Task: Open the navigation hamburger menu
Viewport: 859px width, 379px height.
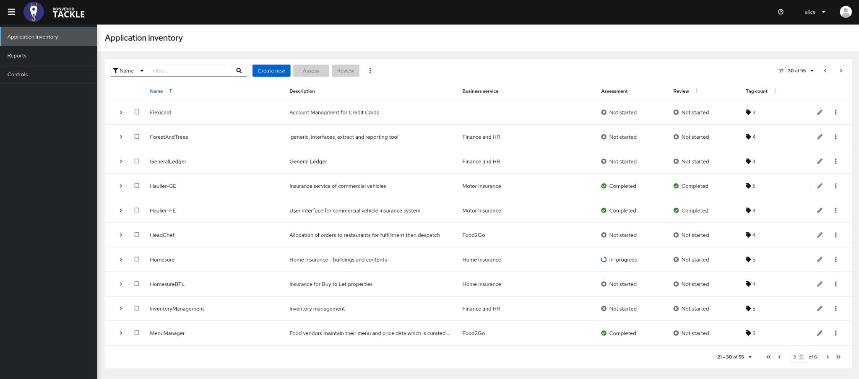Action: (11, 12)
